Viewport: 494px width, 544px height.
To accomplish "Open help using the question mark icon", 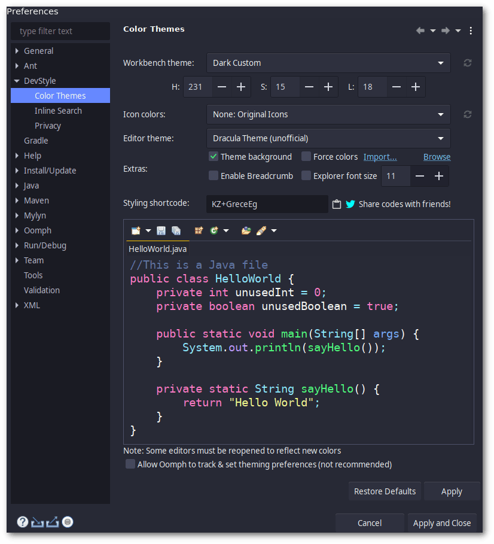I will coord(22,521).
